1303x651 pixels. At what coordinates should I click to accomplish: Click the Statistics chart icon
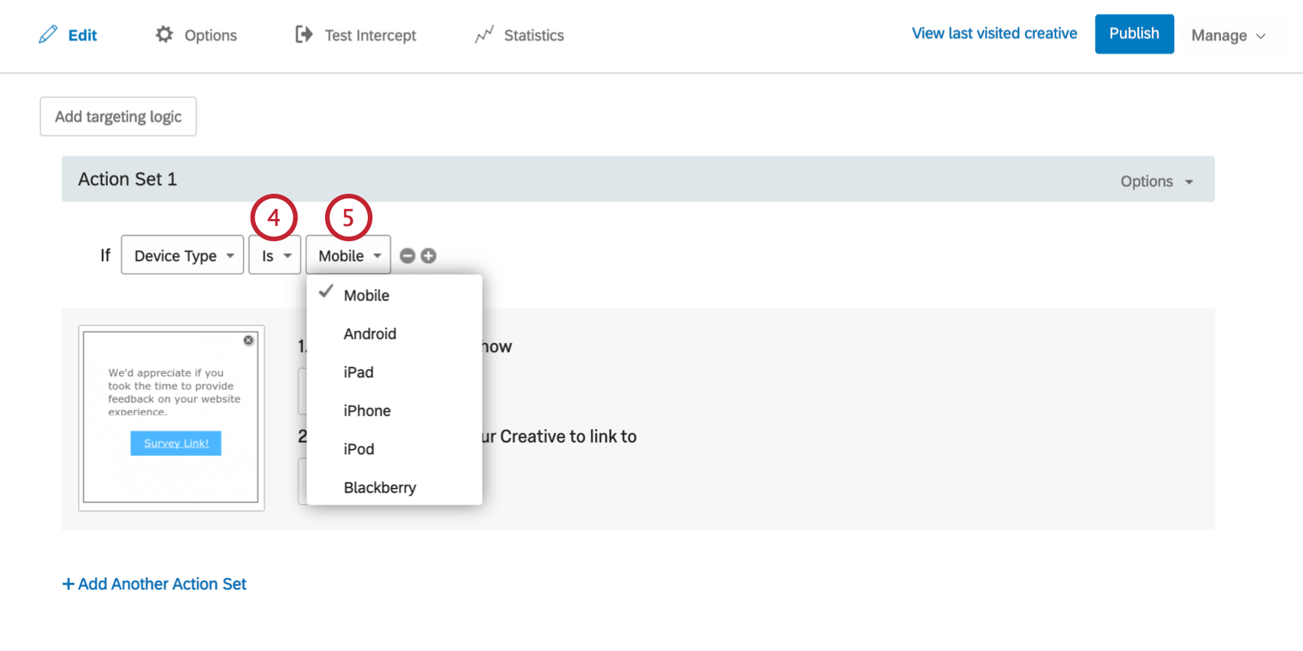point(484,34)
